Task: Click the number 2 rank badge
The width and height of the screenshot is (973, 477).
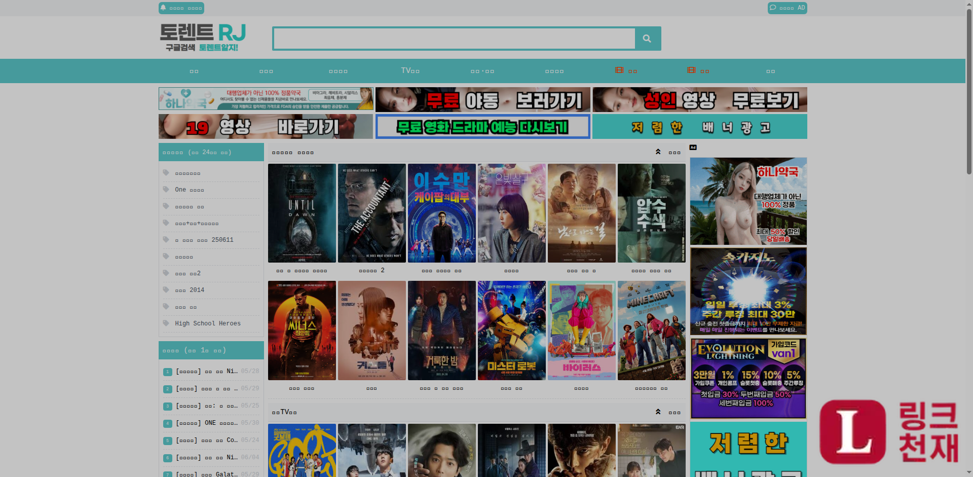Action: click(168, 389)
